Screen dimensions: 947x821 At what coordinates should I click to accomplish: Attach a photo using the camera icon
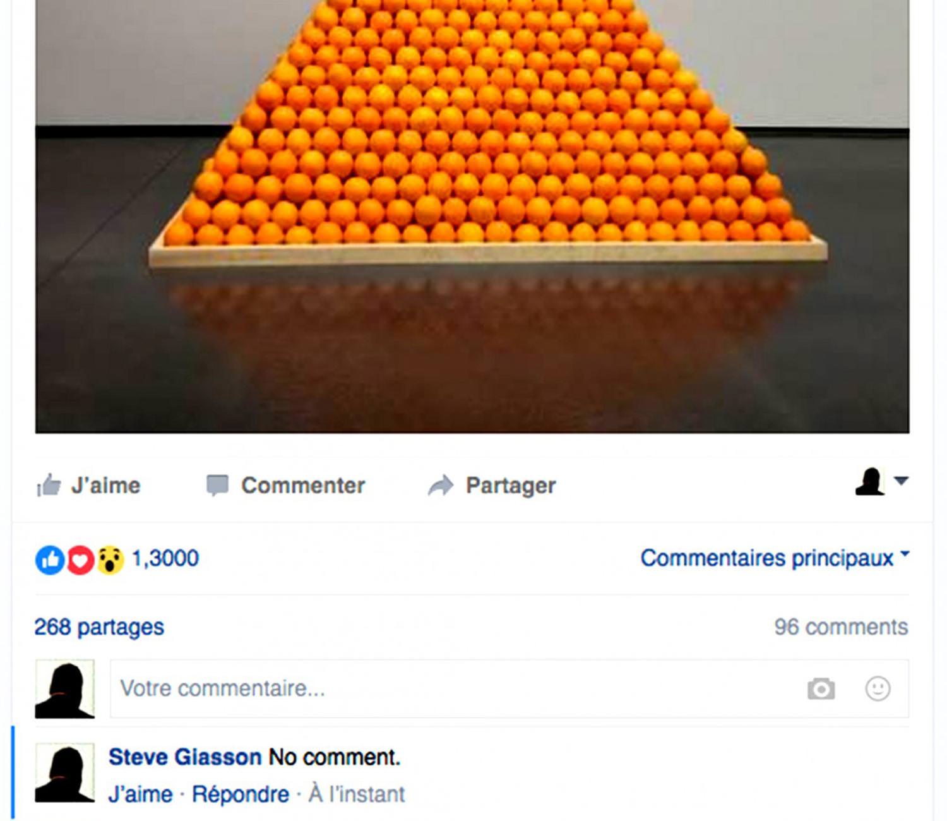(821, 688)
